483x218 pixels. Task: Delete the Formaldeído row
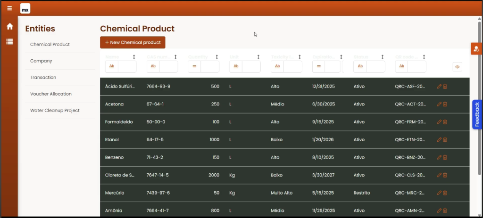point(445,122)
